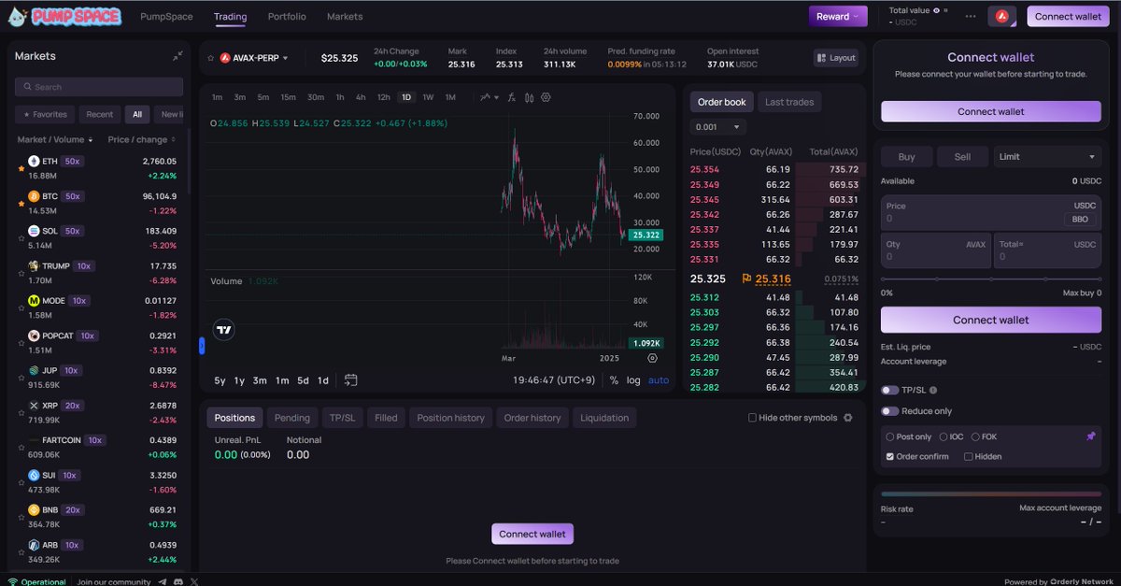Toggle auto scale on chart
1121x586 pixels.
coord(659,380)
